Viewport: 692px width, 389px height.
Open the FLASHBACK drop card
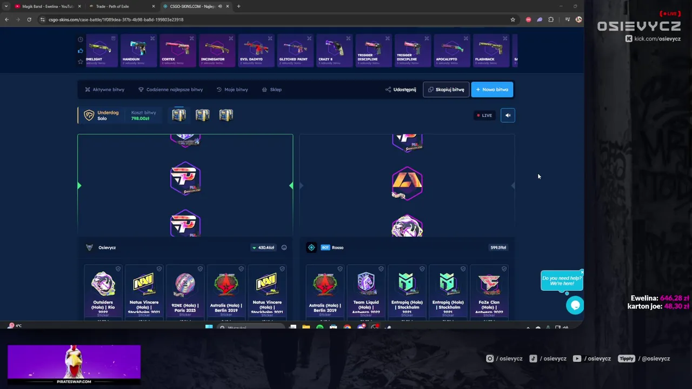(490, 51)
